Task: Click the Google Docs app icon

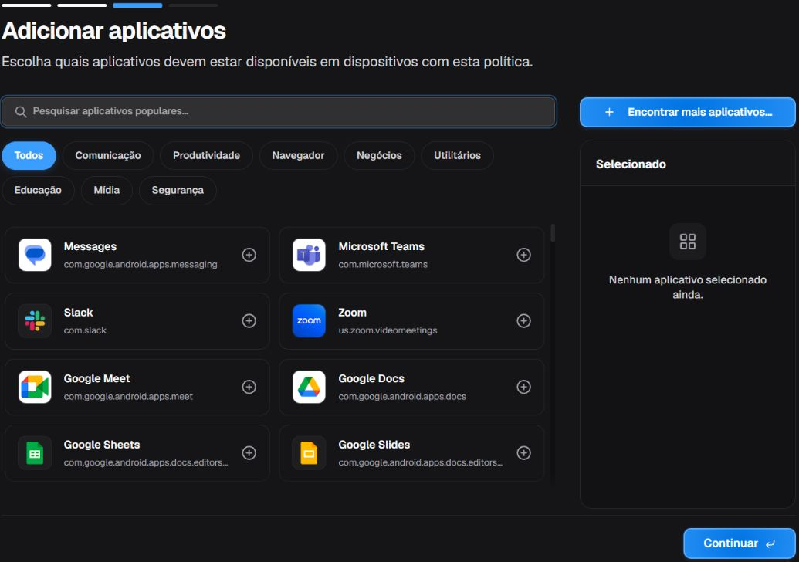Action: coord(309,387)
